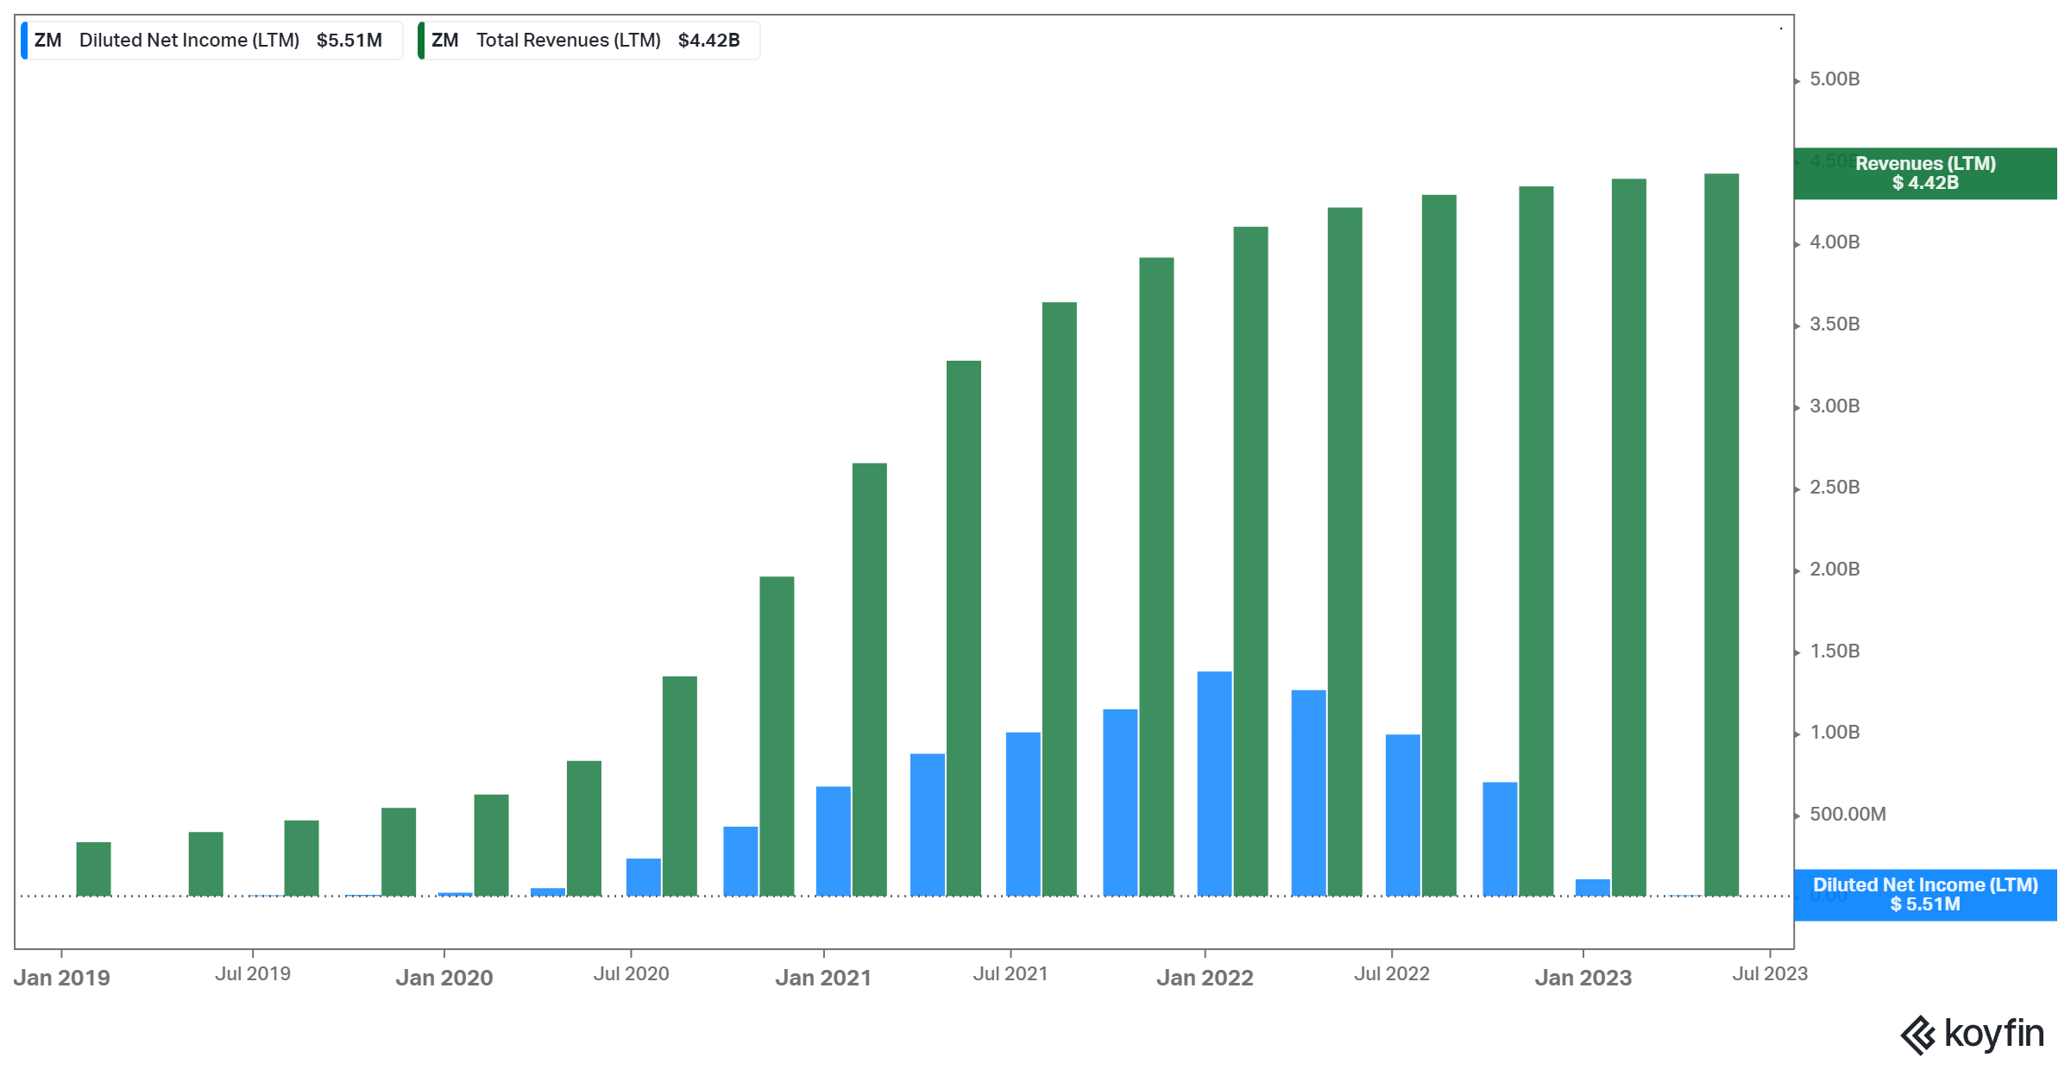Click the Jan 2022 x-axis label

1205,978
